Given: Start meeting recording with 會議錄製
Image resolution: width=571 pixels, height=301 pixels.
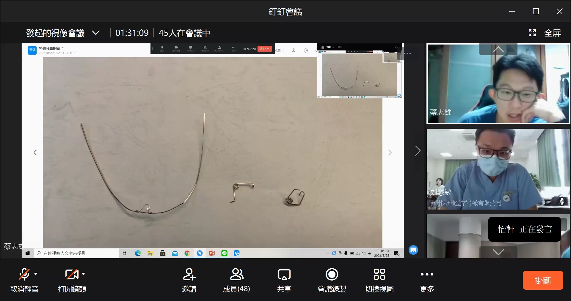Looking at the screenshot, I should [332, 274].
